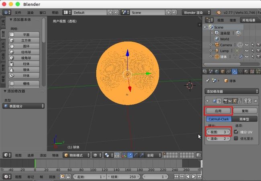The image size is (261, 181).
Task: Remove modifier with the X icon
Action: pyautogui.click(x=255, y=101)
